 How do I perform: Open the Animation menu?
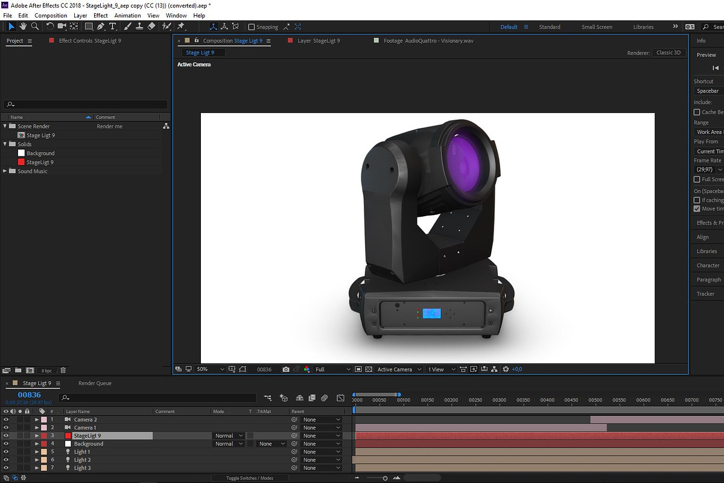pyautogui.click(x=127, y=16)
